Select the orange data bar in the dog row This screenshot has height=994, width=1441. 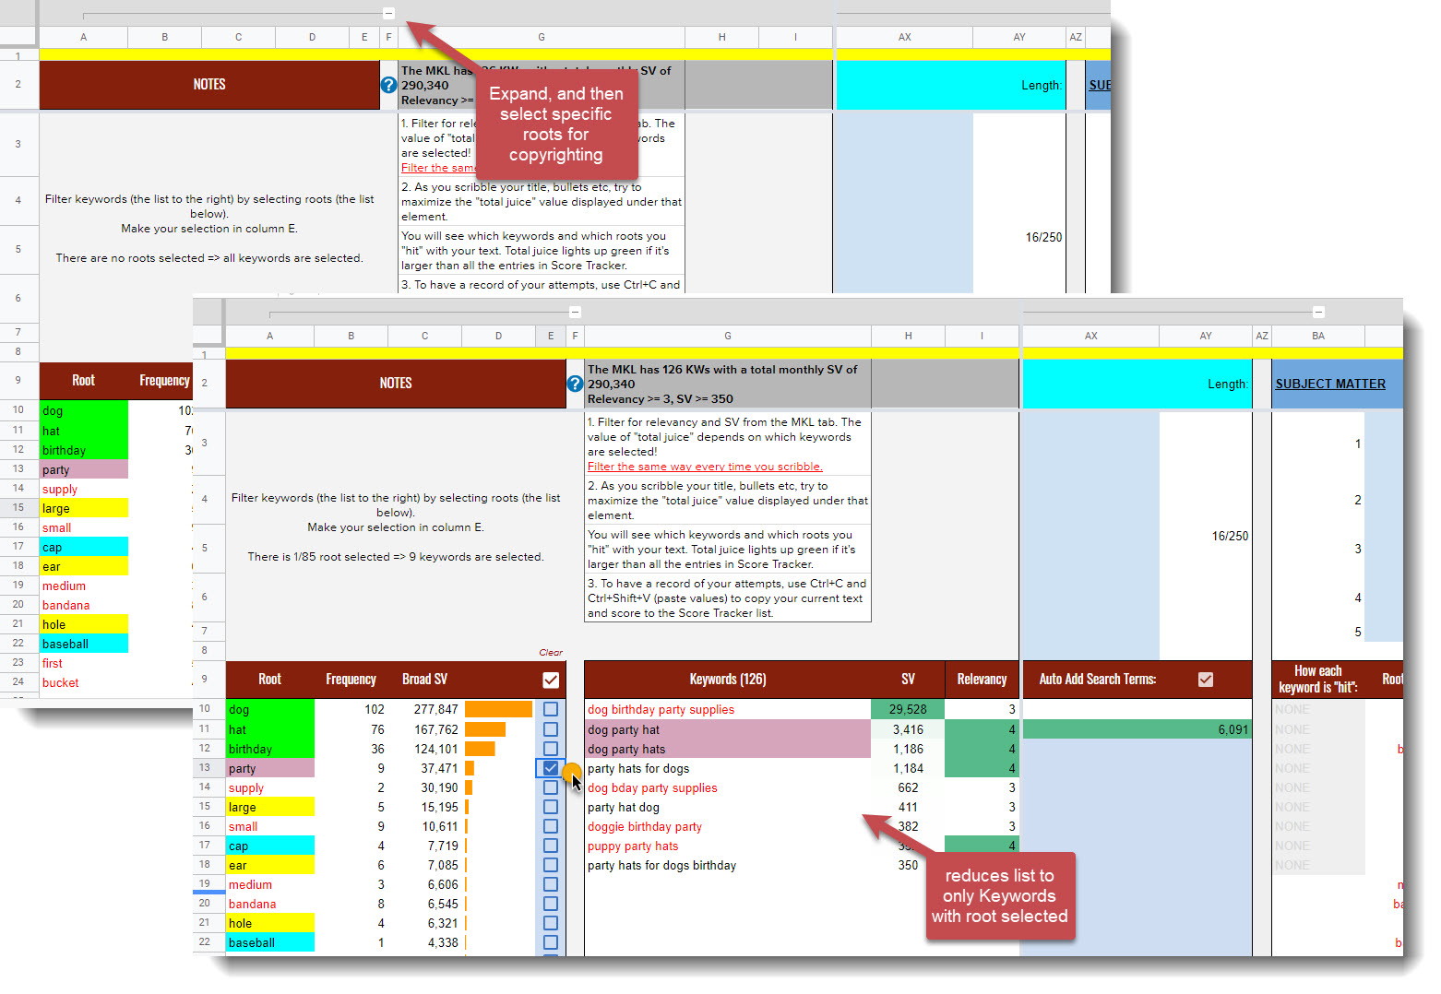[x=498, y=709]
